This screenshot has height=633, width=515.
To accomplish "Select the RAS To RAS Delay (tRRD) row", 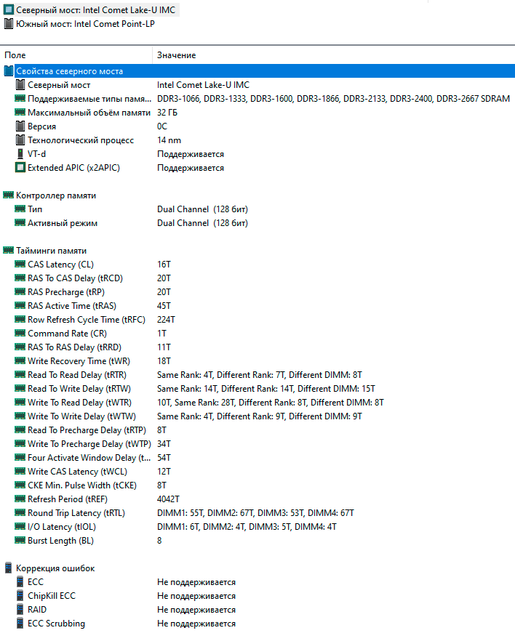I will [258, 347].
